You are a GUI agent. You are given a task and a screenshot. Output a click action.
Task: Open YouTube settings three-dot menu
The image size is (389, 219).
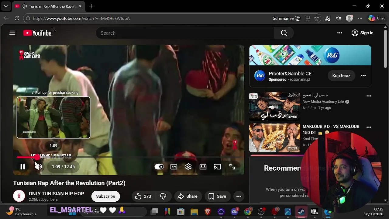(x=340, y=33)
